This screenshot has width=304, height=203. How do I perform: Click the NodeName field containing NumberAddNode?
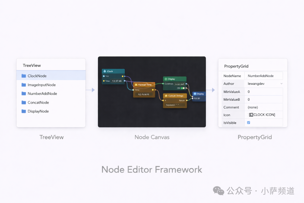click(x=264, y=76)
